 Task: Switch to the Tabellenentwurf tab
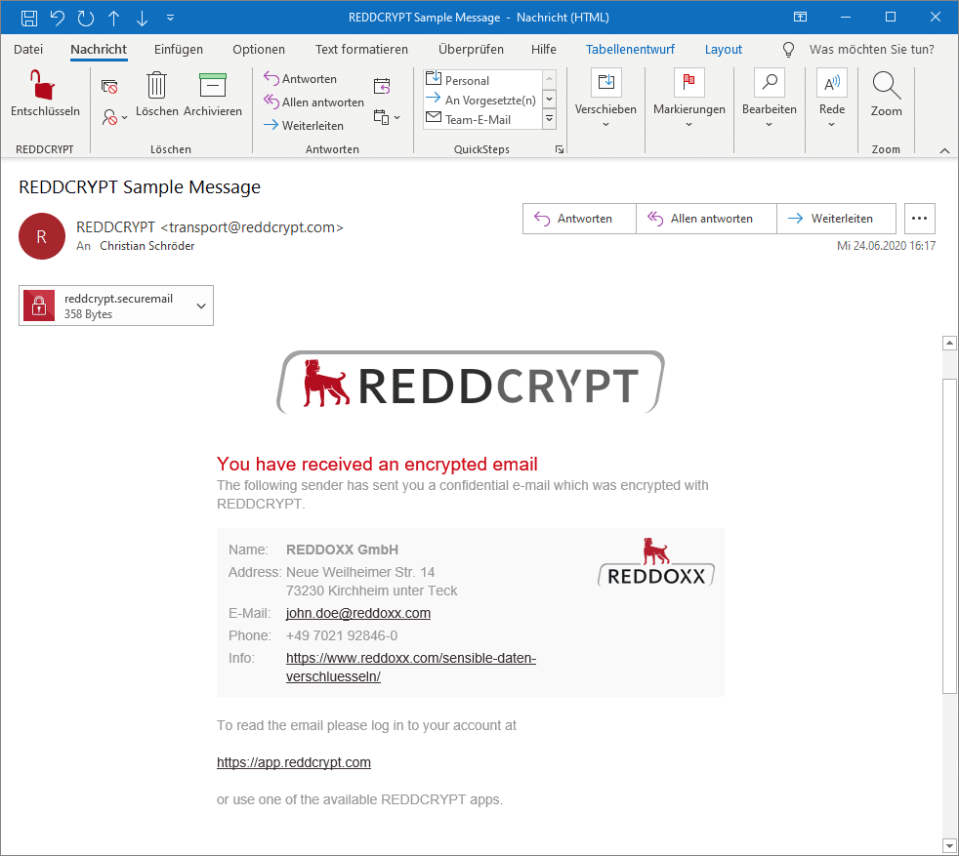click(x=630, y=50)
